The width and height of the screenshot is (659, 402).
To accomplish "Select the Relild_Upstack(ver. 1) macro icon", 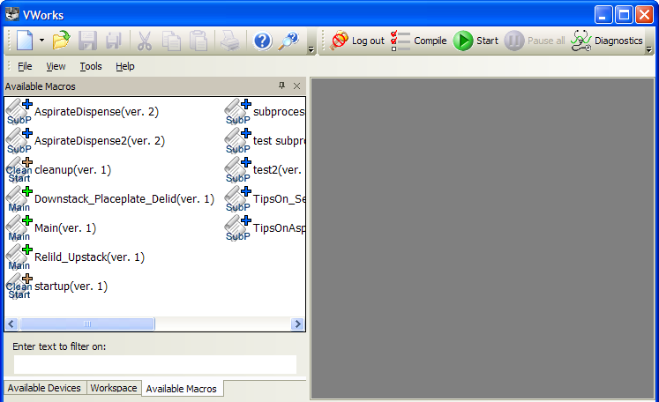I will click(19, 257).
